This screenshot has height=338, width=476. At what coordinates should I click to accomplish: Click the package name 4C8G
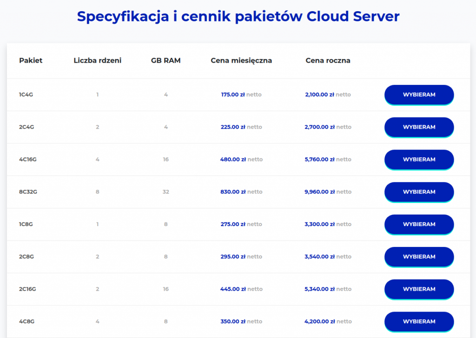click(26, 322)
